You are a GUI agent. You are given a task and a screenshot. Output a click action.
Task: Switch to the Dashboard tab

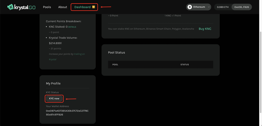82,7
